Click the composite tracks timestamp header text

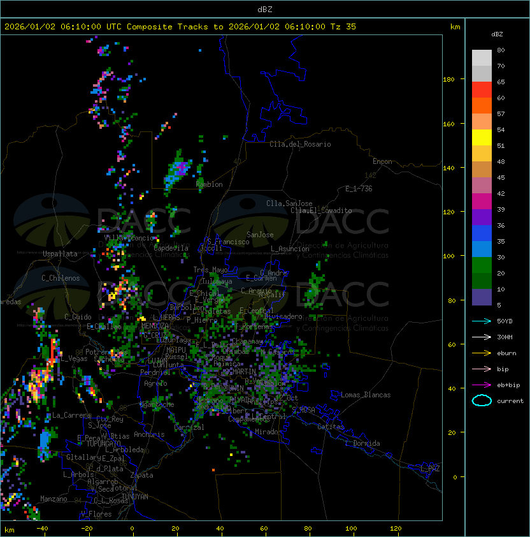[x=180, y=27]
